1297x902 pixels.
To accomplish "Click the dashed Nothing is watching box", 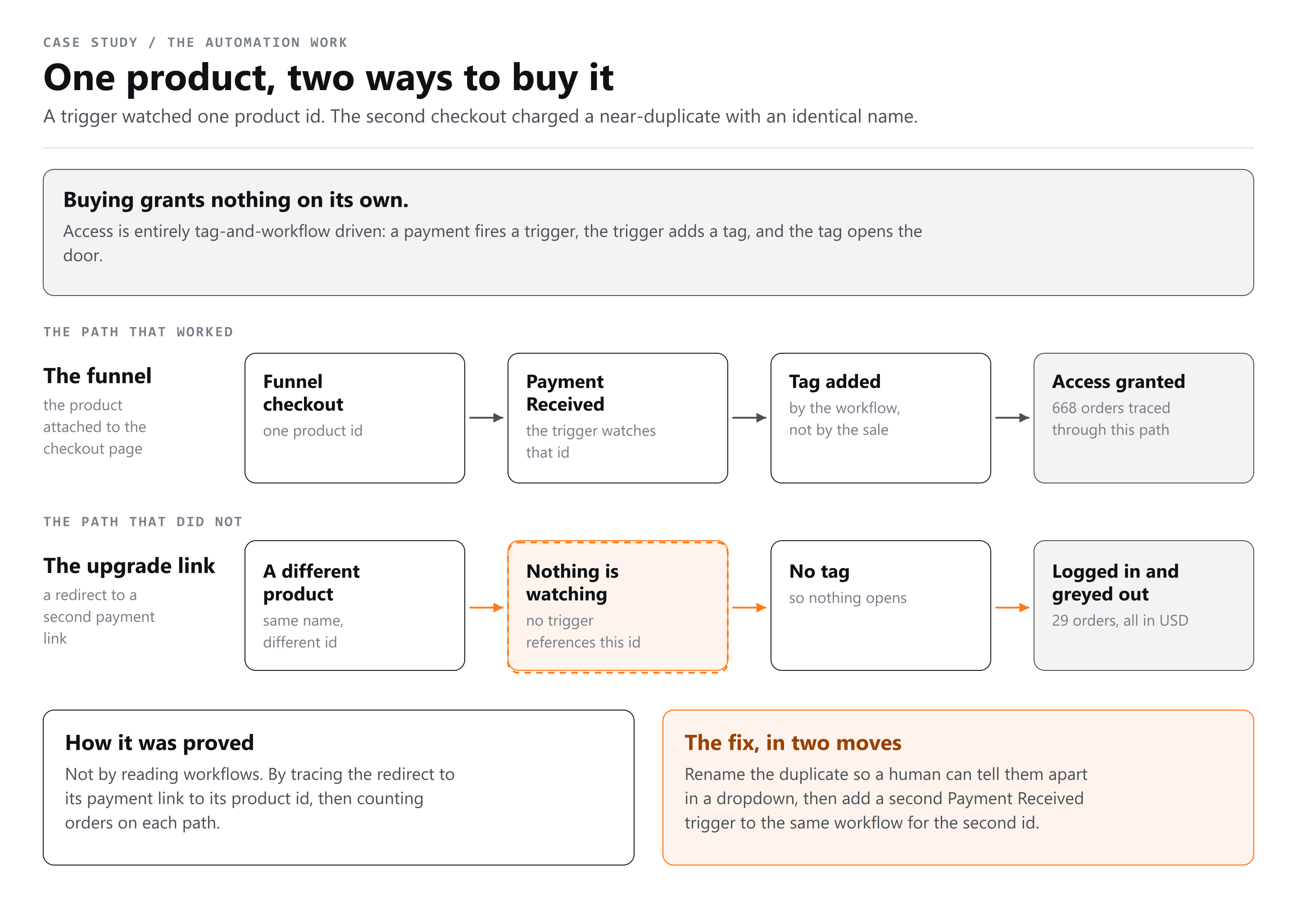I will point(617,606).
